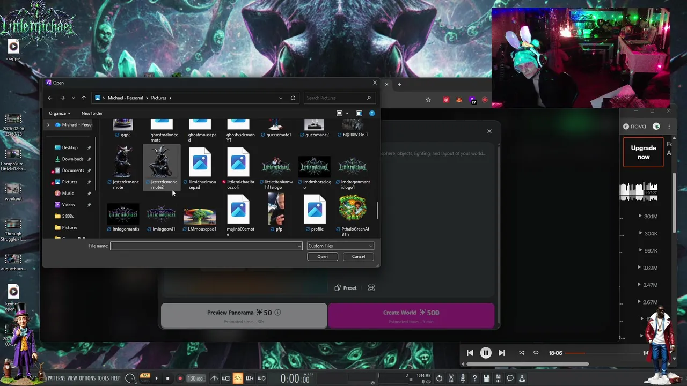This screenshot has height=386, width=687.
Task: Open FL Studio HELP menu
Action: (x=115, y=378)
